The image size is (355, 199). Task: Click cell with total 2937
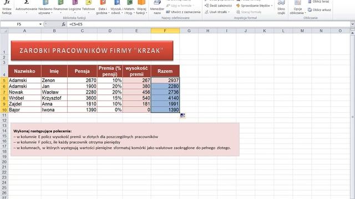[165, 80]
